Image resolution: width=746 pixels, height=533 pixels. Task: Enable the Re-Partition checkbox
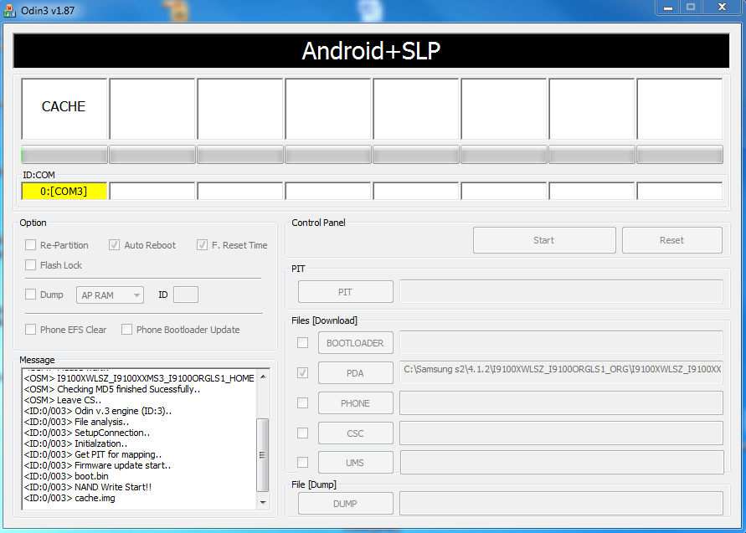[30, 245]
